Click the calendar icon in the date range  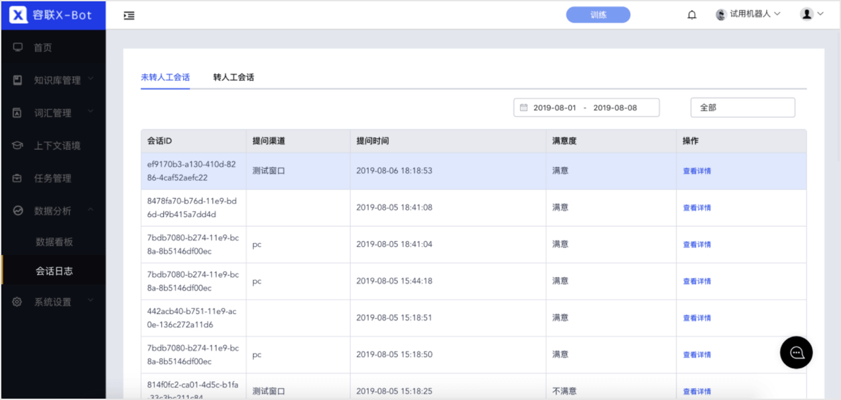(523, 107)
